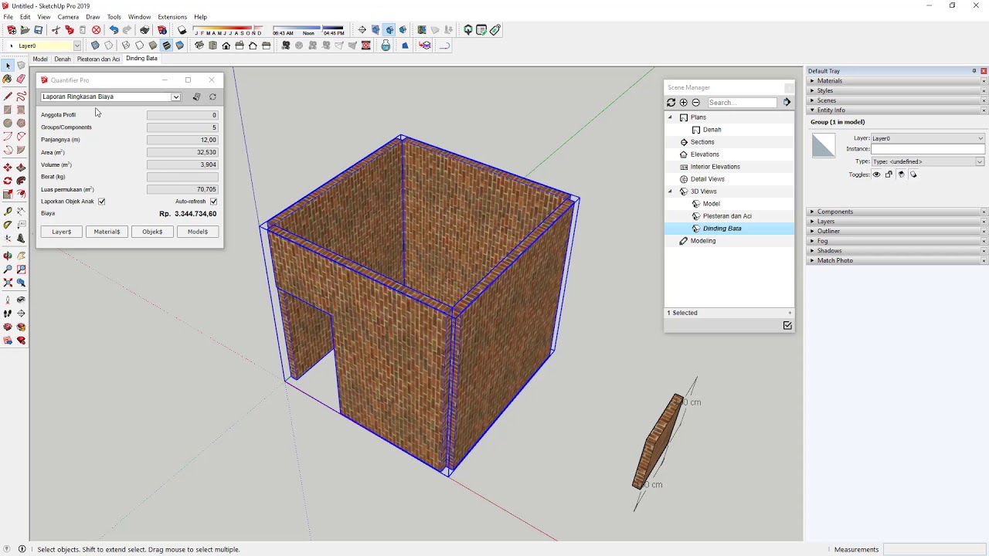
Task: Switch to Front view house icon
Action: 226,46
